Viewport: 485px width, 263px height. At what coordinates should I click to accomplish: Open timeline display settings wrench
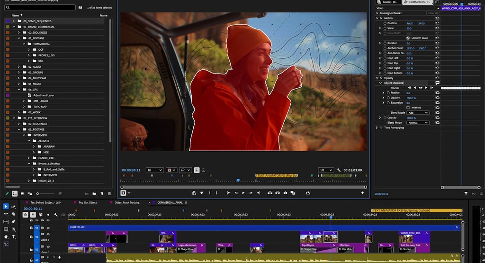pos(56,215)
